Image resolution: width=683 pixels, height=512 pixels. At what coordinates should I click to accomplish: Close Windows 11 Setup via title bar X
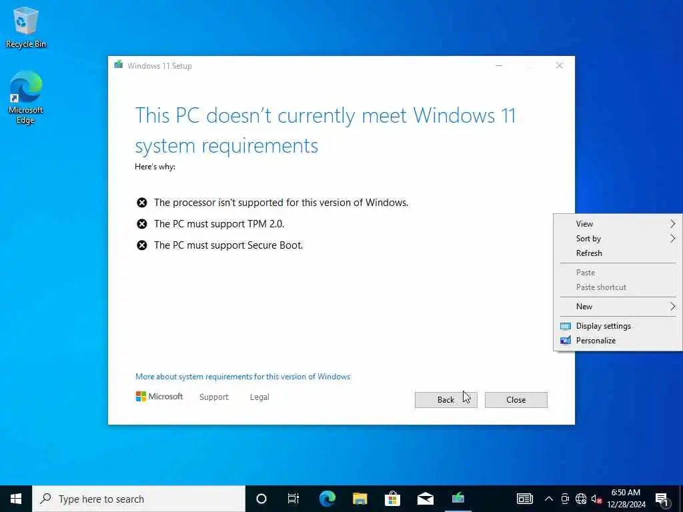560,66
